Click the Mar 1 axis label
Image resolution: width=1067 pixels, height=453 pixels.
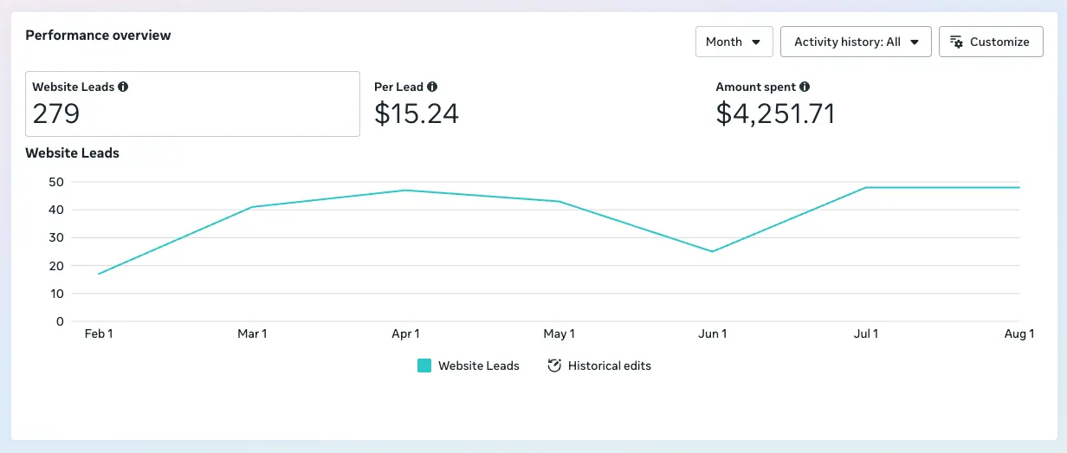tap(252, 333)
